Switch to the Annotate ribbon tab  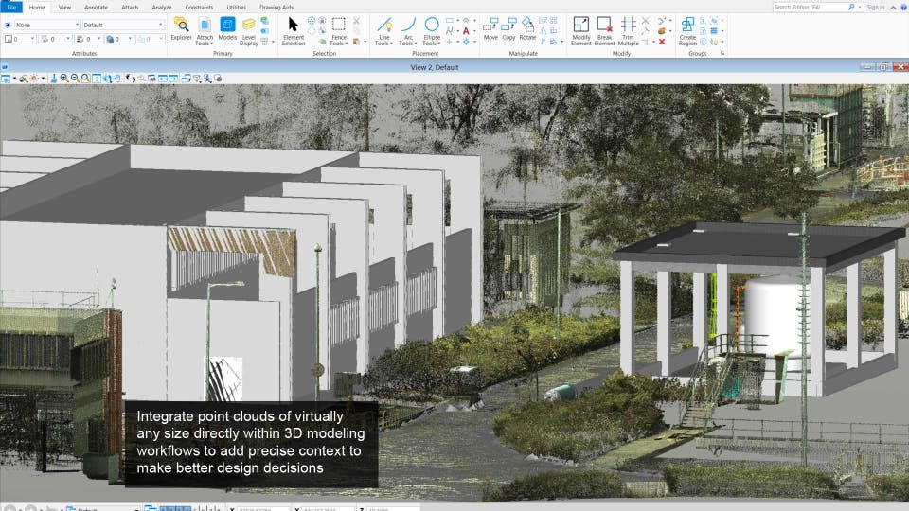pos(96,7)
